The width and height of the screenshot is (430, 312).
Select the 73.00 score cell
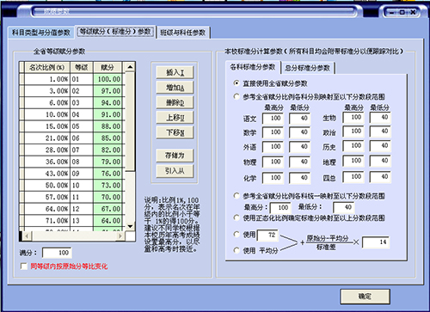point(107,186)
